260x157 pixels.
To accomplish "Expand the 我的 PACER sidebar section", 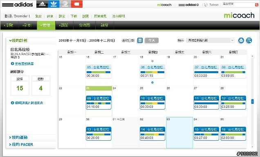I will click(21, 145).
